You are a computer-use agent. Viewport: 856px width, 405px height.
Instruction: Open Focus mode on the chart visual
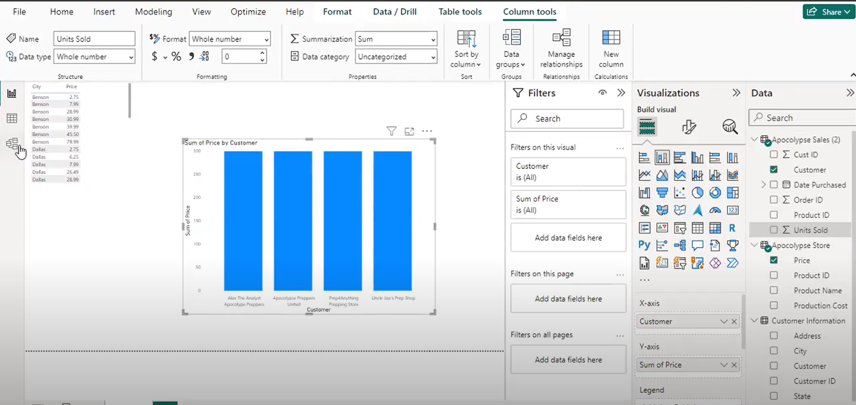pyautogui.click(x=409, y=132)
